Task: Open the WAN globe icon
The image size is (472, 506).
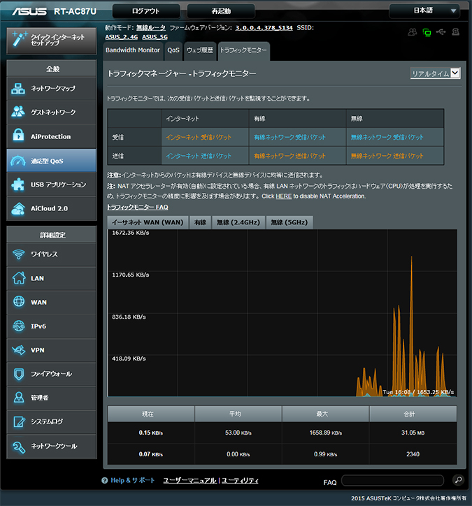Action: point(19,302)
